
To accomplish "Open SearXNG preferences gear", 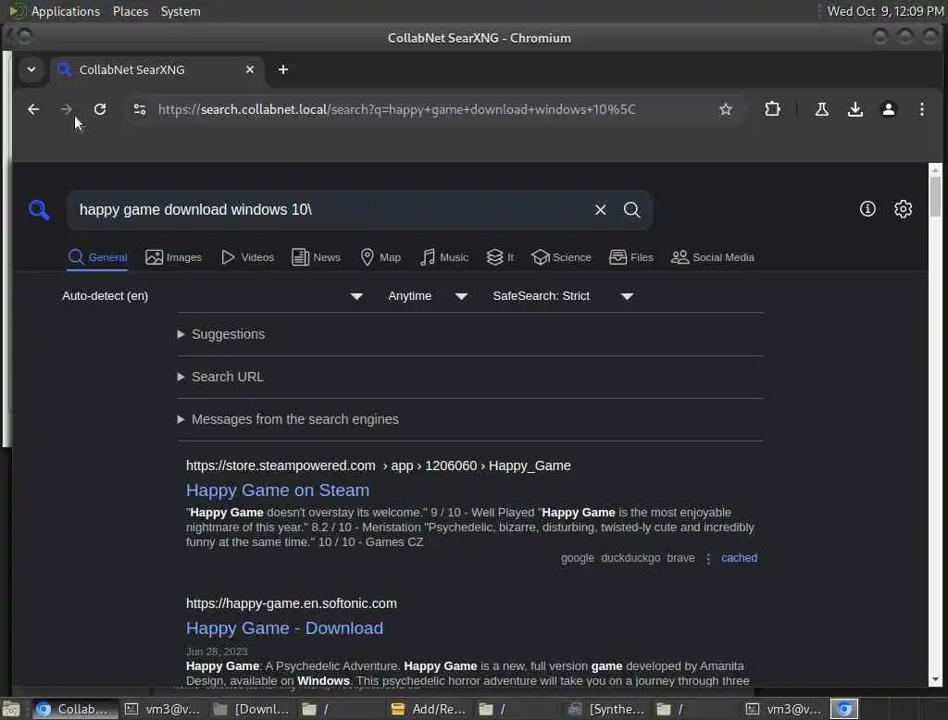I will click(x=904, y=208).
